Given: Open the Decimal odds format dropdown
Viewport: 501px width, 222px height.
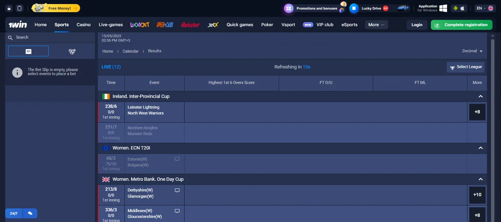Looking at the screenshot, I should (x=472, y=51).
